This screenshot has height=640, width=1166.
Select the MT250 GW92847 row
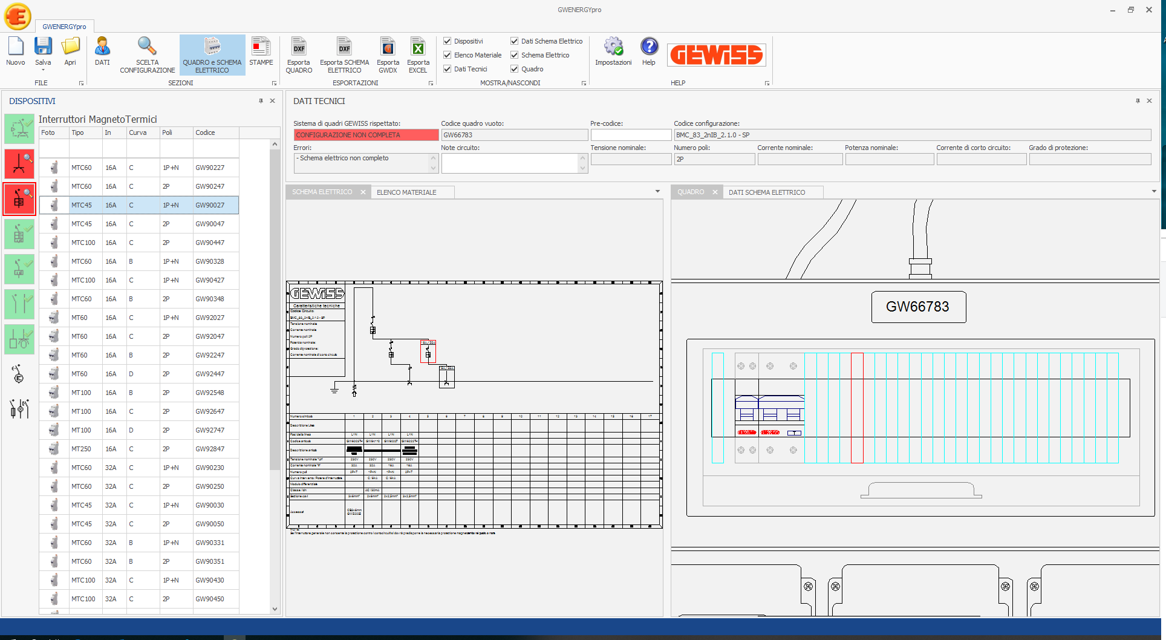[x=139, y=449]
